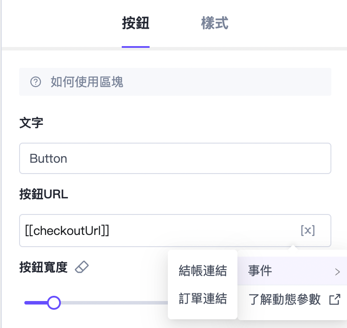The width and height of the screenshot is (347, 328).
Task: Click the 按鈕URL field label
Action: click(43, 194)
